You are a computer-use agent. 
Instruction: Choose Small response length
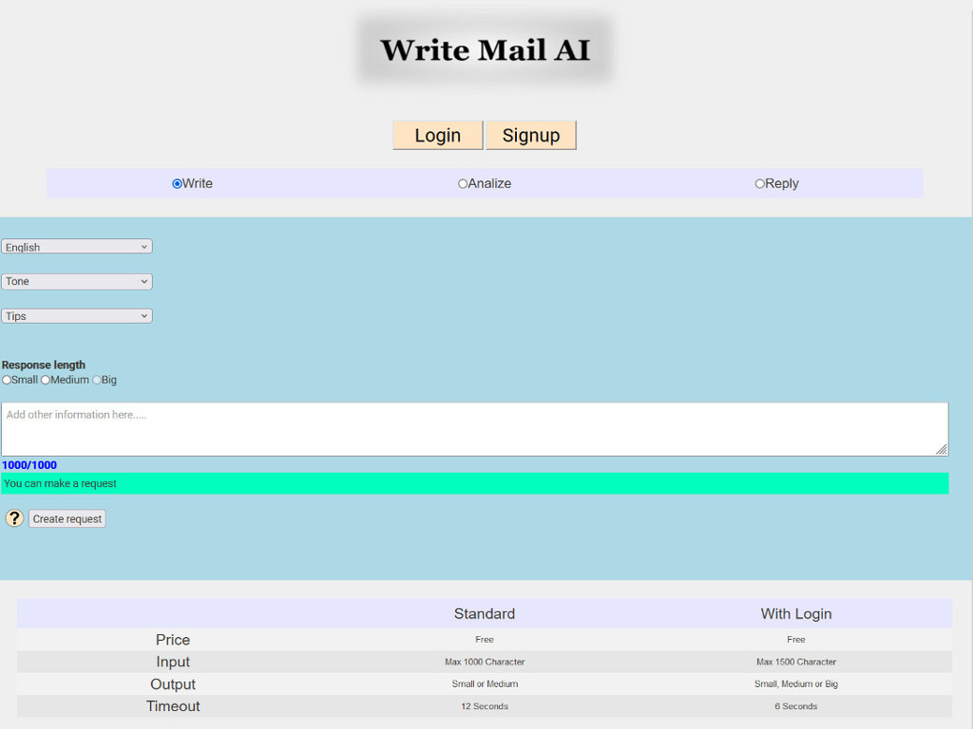7,380
